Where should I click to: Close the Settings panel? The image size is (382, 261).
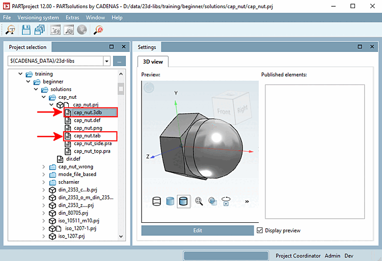[x=372, y=46]
